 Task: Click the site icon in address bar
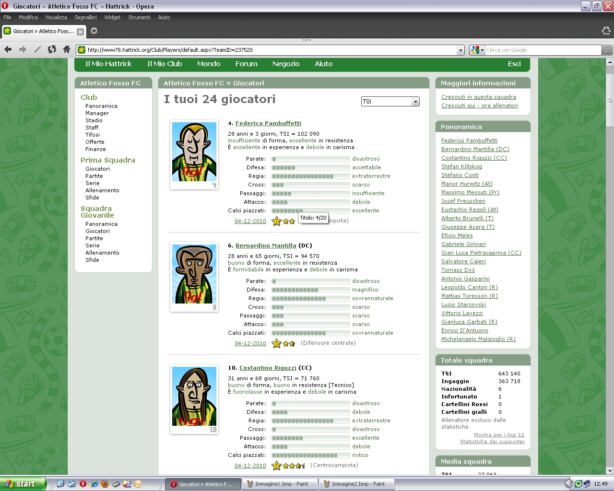tap(82, 50)
